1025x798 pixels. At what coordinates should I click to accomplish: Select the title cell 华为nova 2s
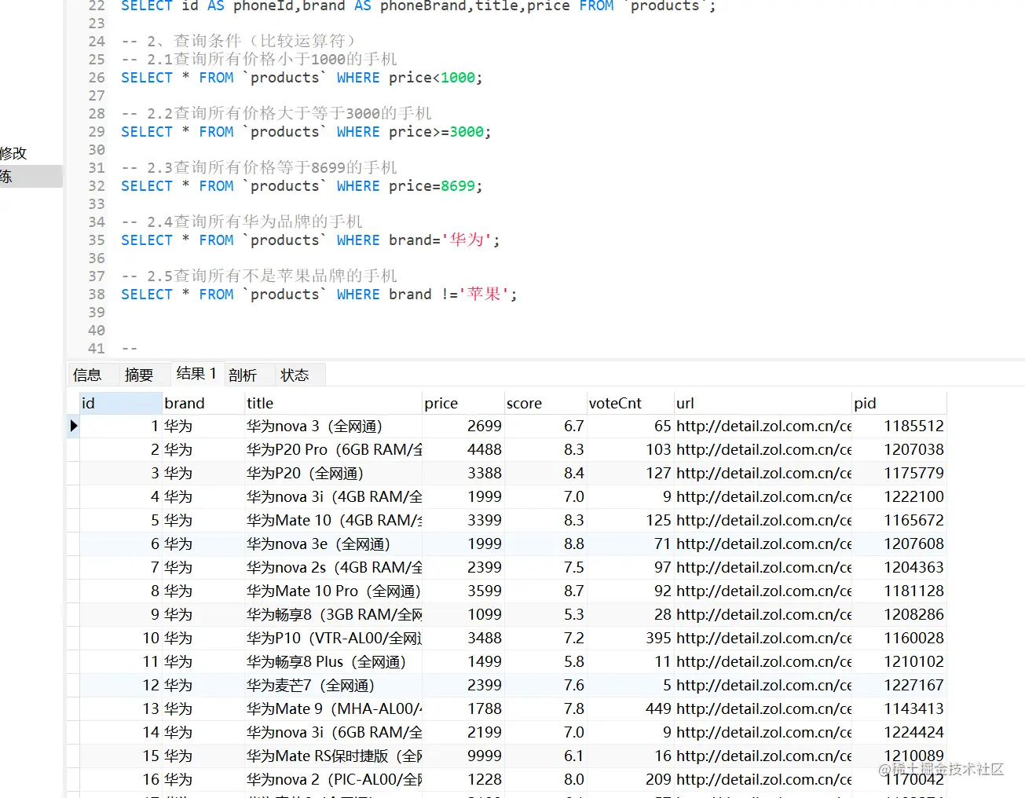[x=334, y=567]
